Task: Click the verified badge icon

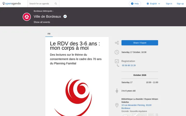Action: [65, 16]
